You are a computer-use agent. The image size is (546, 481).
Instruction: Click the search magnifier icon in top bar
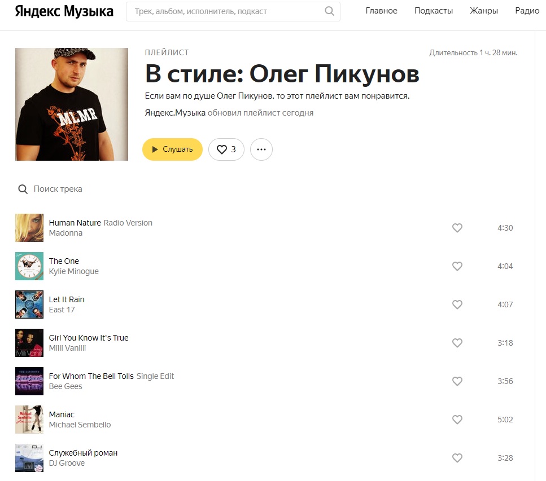click(x=329, y=11)
